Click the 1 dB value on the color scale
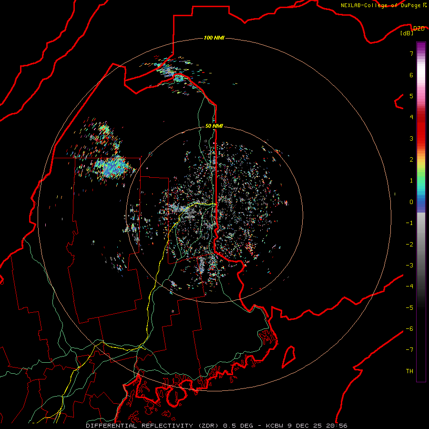The width and height of the screenshot is (429, 429). tap(411, 181)
